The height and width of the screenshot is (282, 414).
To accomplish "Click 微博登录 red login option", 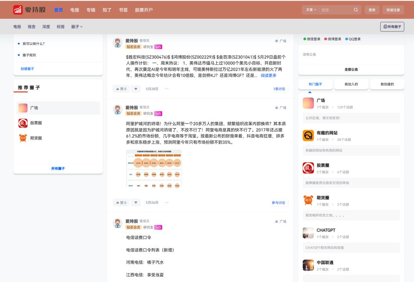I will pyautogui.click(x=333, y=39).
